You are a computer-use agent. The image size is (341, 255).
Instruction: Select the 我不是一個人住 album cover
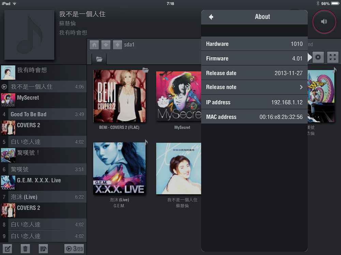tap(179, 168)
